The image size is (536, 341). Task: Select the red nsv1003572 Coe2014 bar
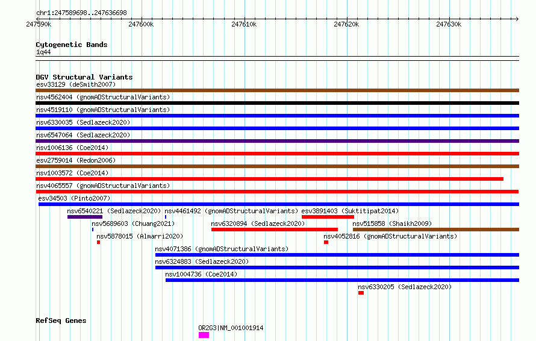(269, 179)
